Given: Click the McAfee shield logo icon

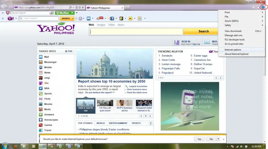Looking at the screenshot, I should pyautogui.click(x=8, y=13).
